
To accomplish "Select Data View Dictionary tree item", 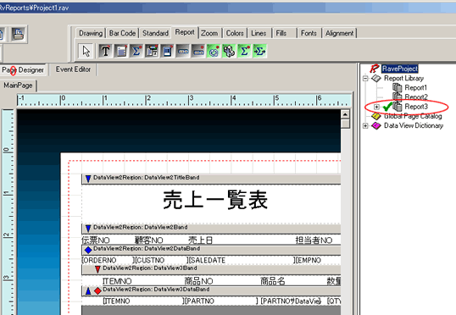I will (x=414, y=125).
